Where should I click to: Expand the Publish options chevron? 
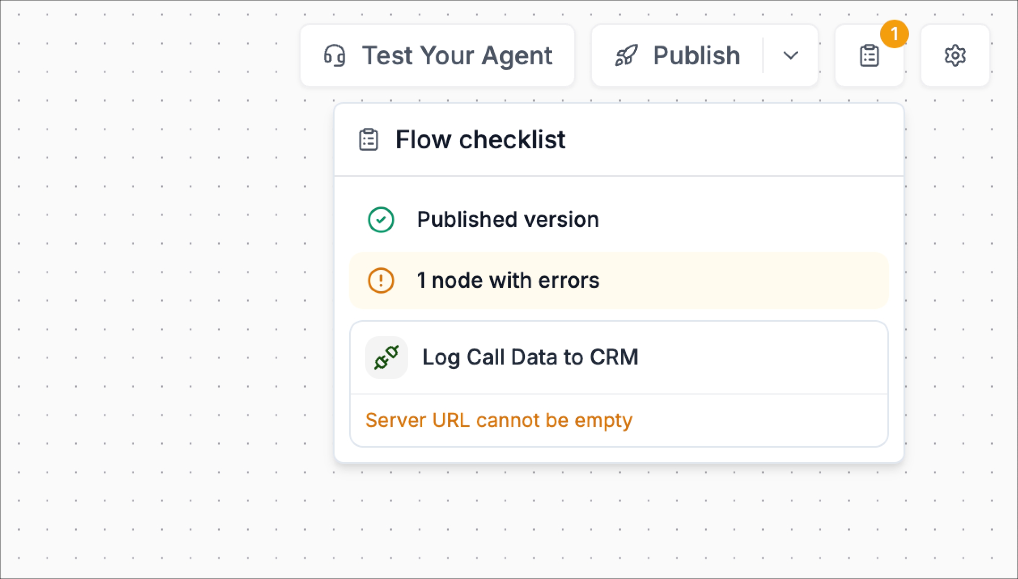789,55
